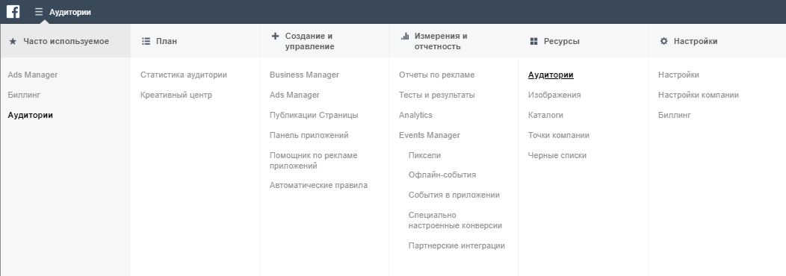
Task: Open Ads Manager under Создание и управление
Action: [294, 95]
